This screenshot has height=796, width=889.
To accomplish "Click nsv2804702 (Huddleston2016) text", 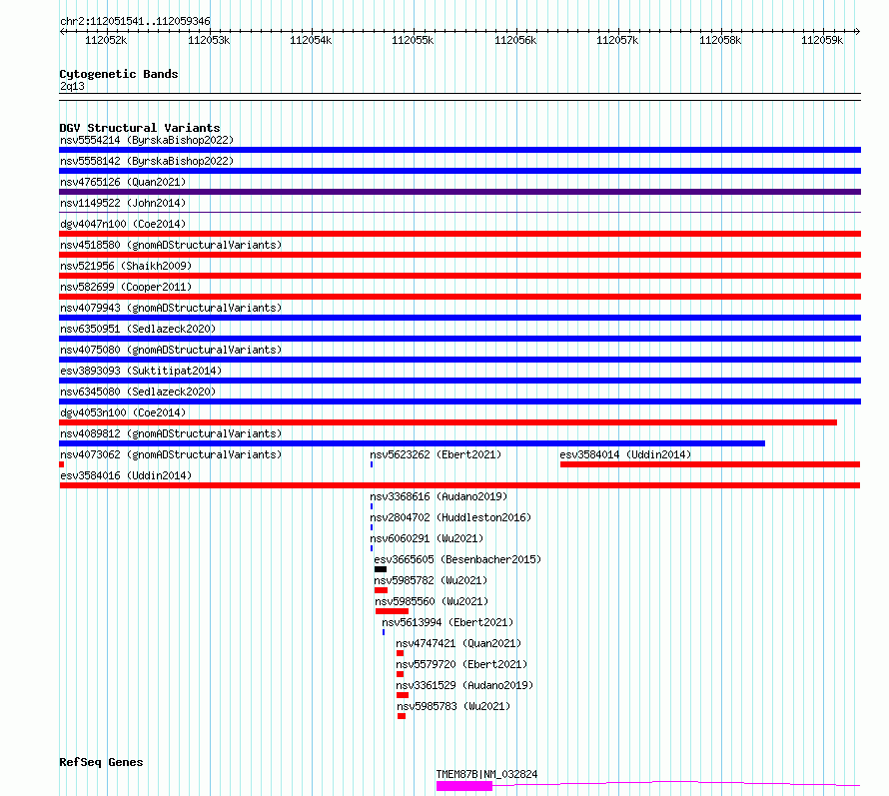I will point(450,517).
